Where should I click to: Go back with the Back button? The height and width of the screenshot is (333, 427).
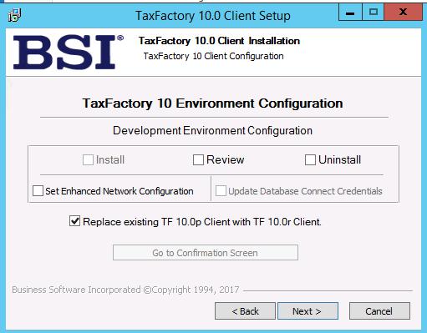(x=245, y=311)
